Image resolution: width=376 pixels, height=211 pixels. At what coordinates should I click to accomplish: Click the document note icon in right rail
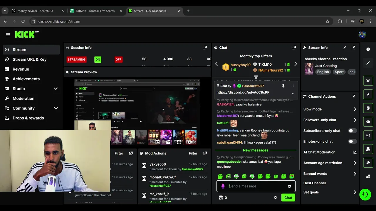tap(368, 108)
